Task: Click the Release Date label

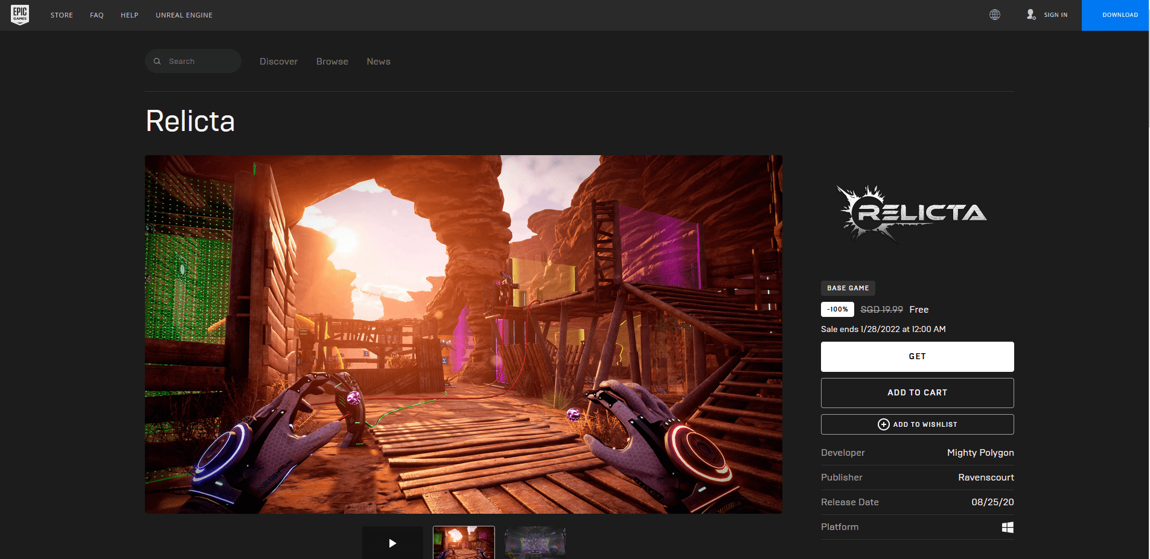Action: tap(850, 502)
